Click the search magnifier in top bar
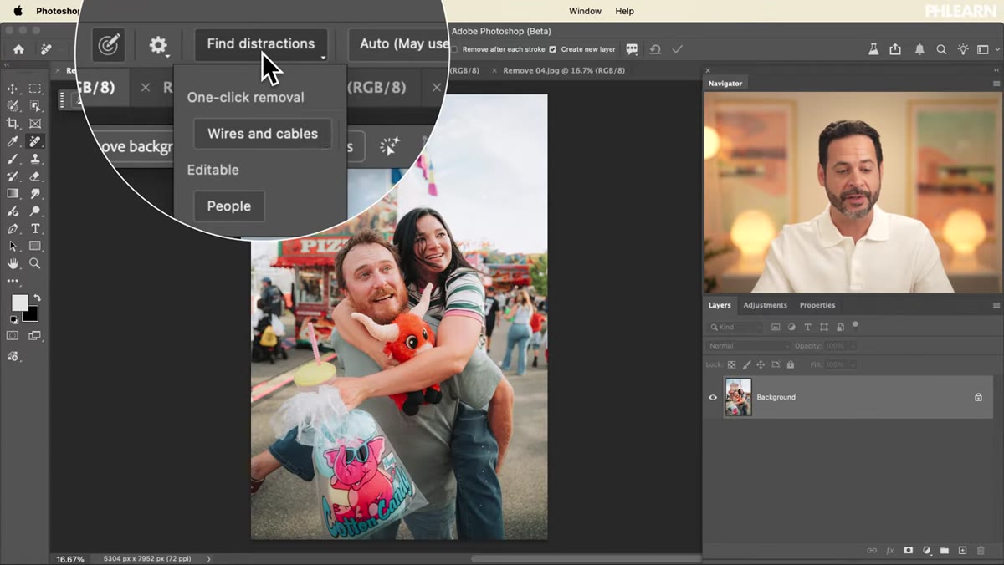The image size is (1004, 565). [x=941, y=49]
